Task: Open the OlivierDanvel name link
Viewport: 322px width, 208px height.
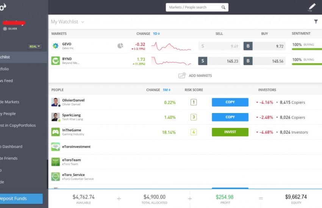Action: (73, 100)
